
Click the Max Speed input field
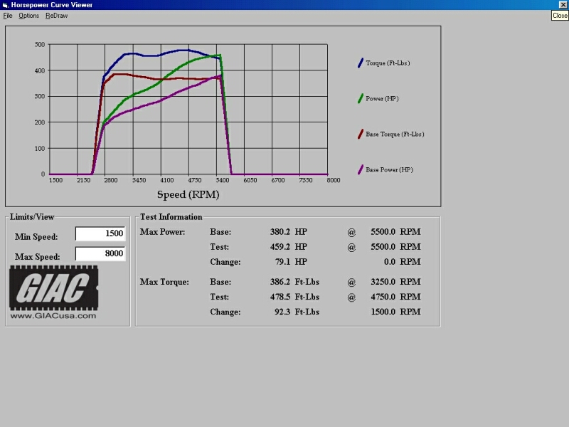(100, 253)
